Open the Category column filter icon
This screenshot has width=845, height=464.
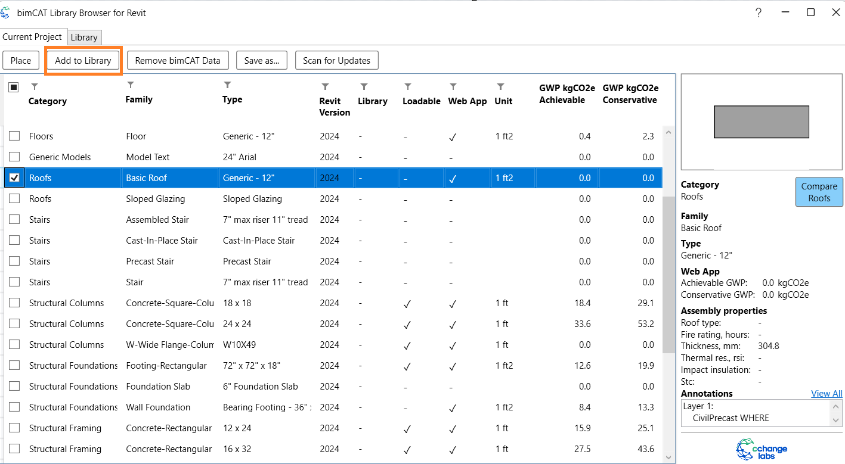[35, 87]
